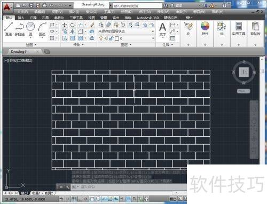
Task: Expand the Properties (特性) panel arrow
Action: pyautogui.click(x=205, y=45)
